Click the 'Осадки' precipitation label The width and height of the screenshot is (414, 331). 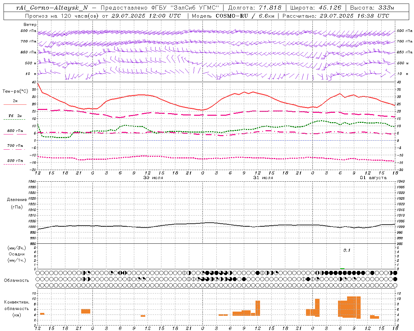coord(17,254)
